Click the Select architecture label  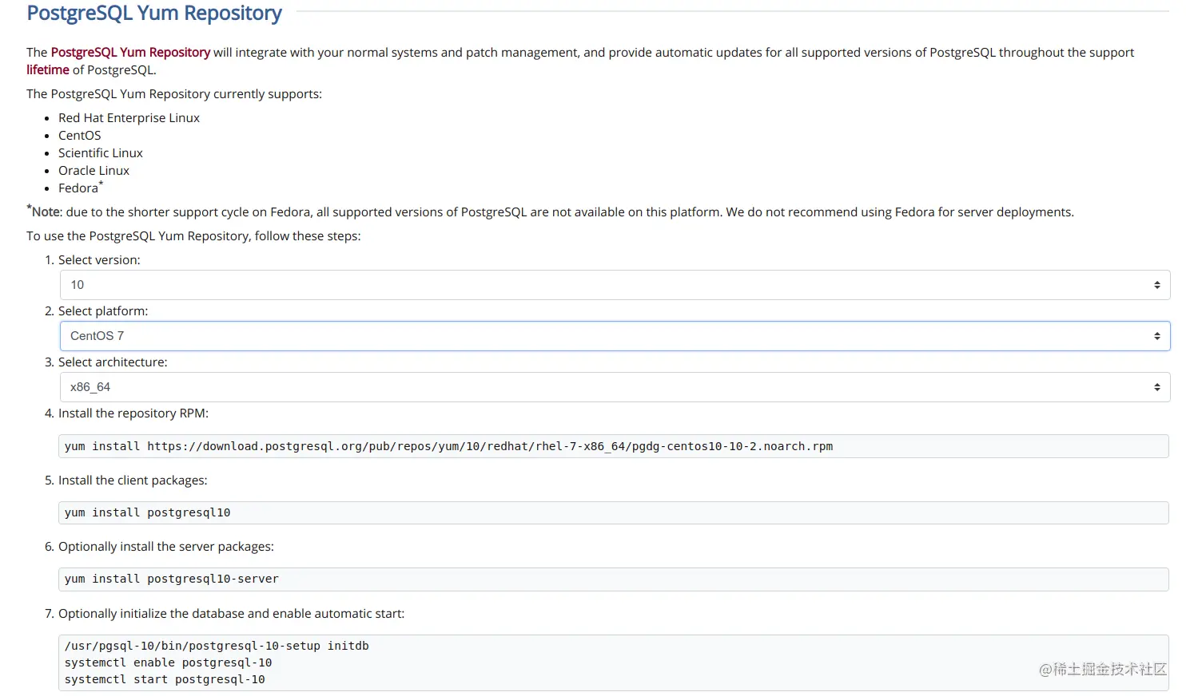(113, 362)
